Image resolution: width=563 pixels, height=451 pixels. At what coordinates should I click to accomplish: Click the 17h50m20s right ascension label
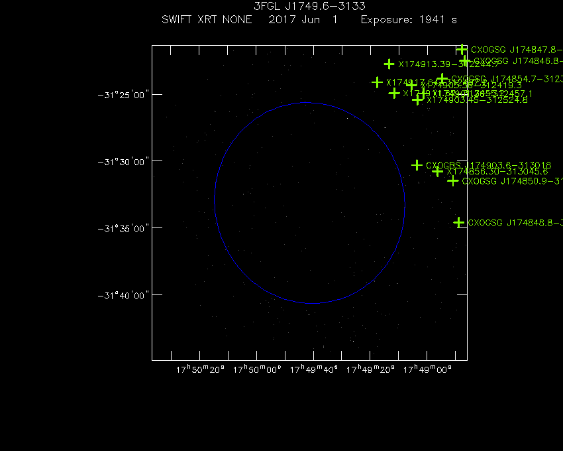pos(200,369)
